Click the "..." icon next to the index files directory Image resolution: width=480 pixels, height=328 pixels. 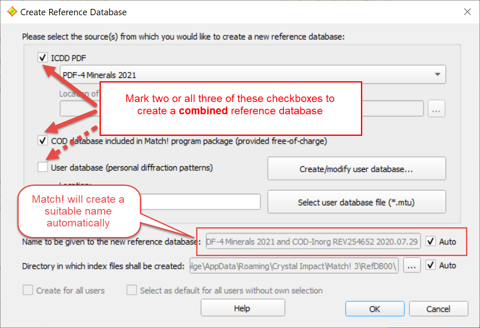[x=412, y=265]
